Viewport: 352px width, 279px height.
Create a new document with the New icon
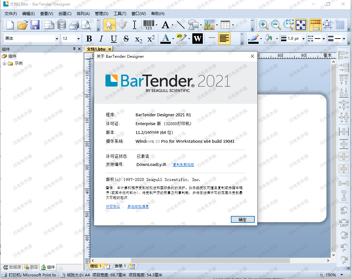pos(10,25)
